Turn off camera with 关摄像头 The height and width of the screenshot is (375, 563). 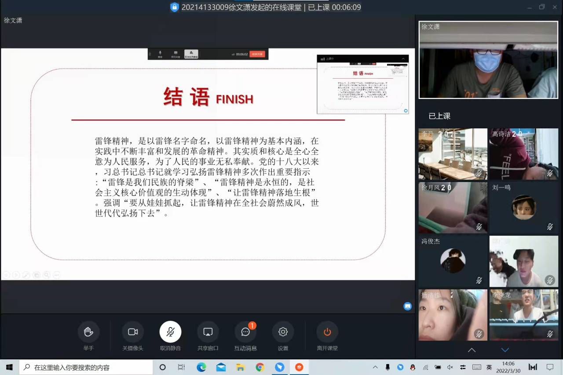(x=133, y=332)
